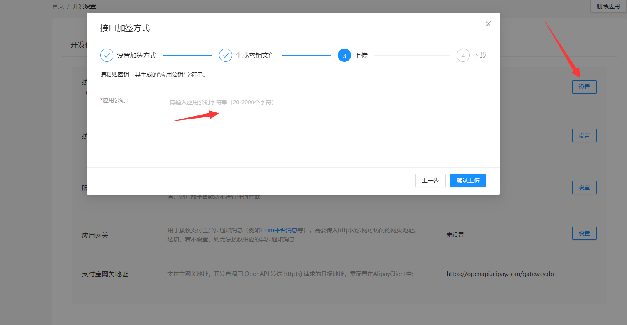Click 设置 button in the 应用网关 row
Screen dimensions: 627x325
coord(584,233)
